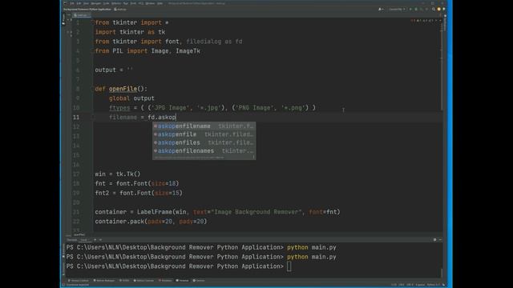Click the yellow updates icon in toolbar
513x288 pixels.
[438, 9]
